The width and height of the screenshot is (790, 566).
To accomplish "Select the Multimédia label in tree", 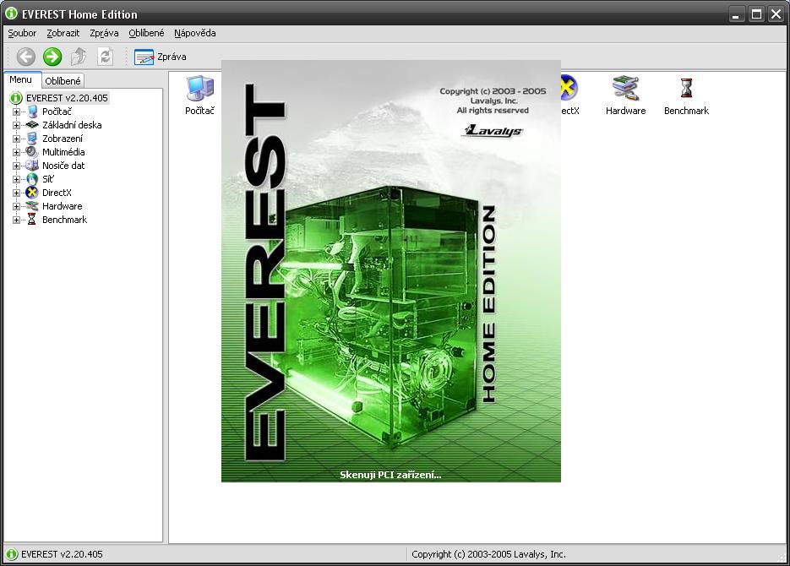I will [63, 152].
